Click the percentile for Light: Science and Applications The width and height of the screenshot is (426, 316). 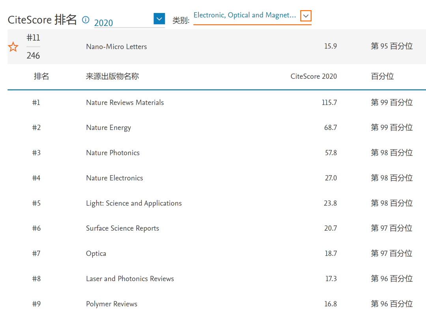pyautogui.click(x=392, y=203)
